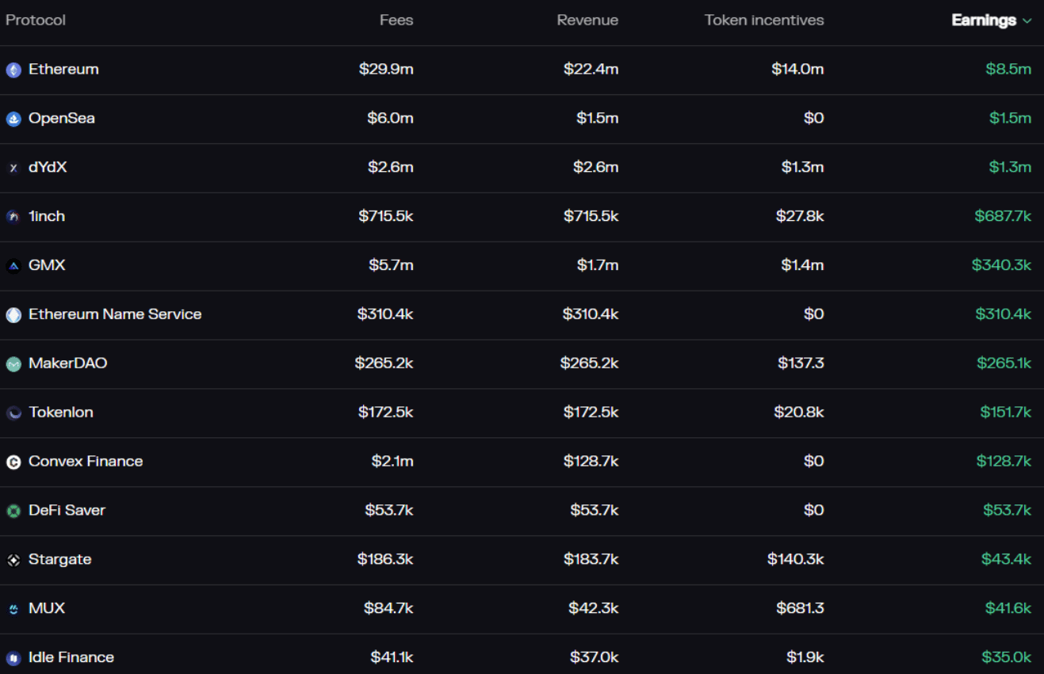Click the Idle Finance logo icon
The width and height of the screenshot is (1044, 674).
click(x=13, y=658)
